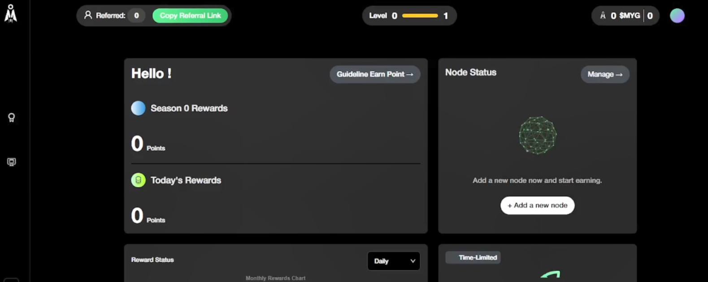The image size is (708, 282).
Task: Click the person icon beside Referred
Action: point(88,15)
